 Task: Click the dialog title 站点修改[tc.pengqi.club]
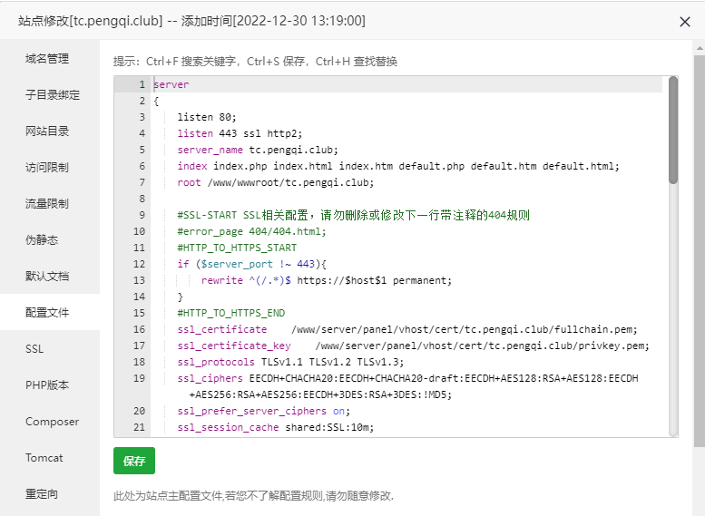point(91,21)
